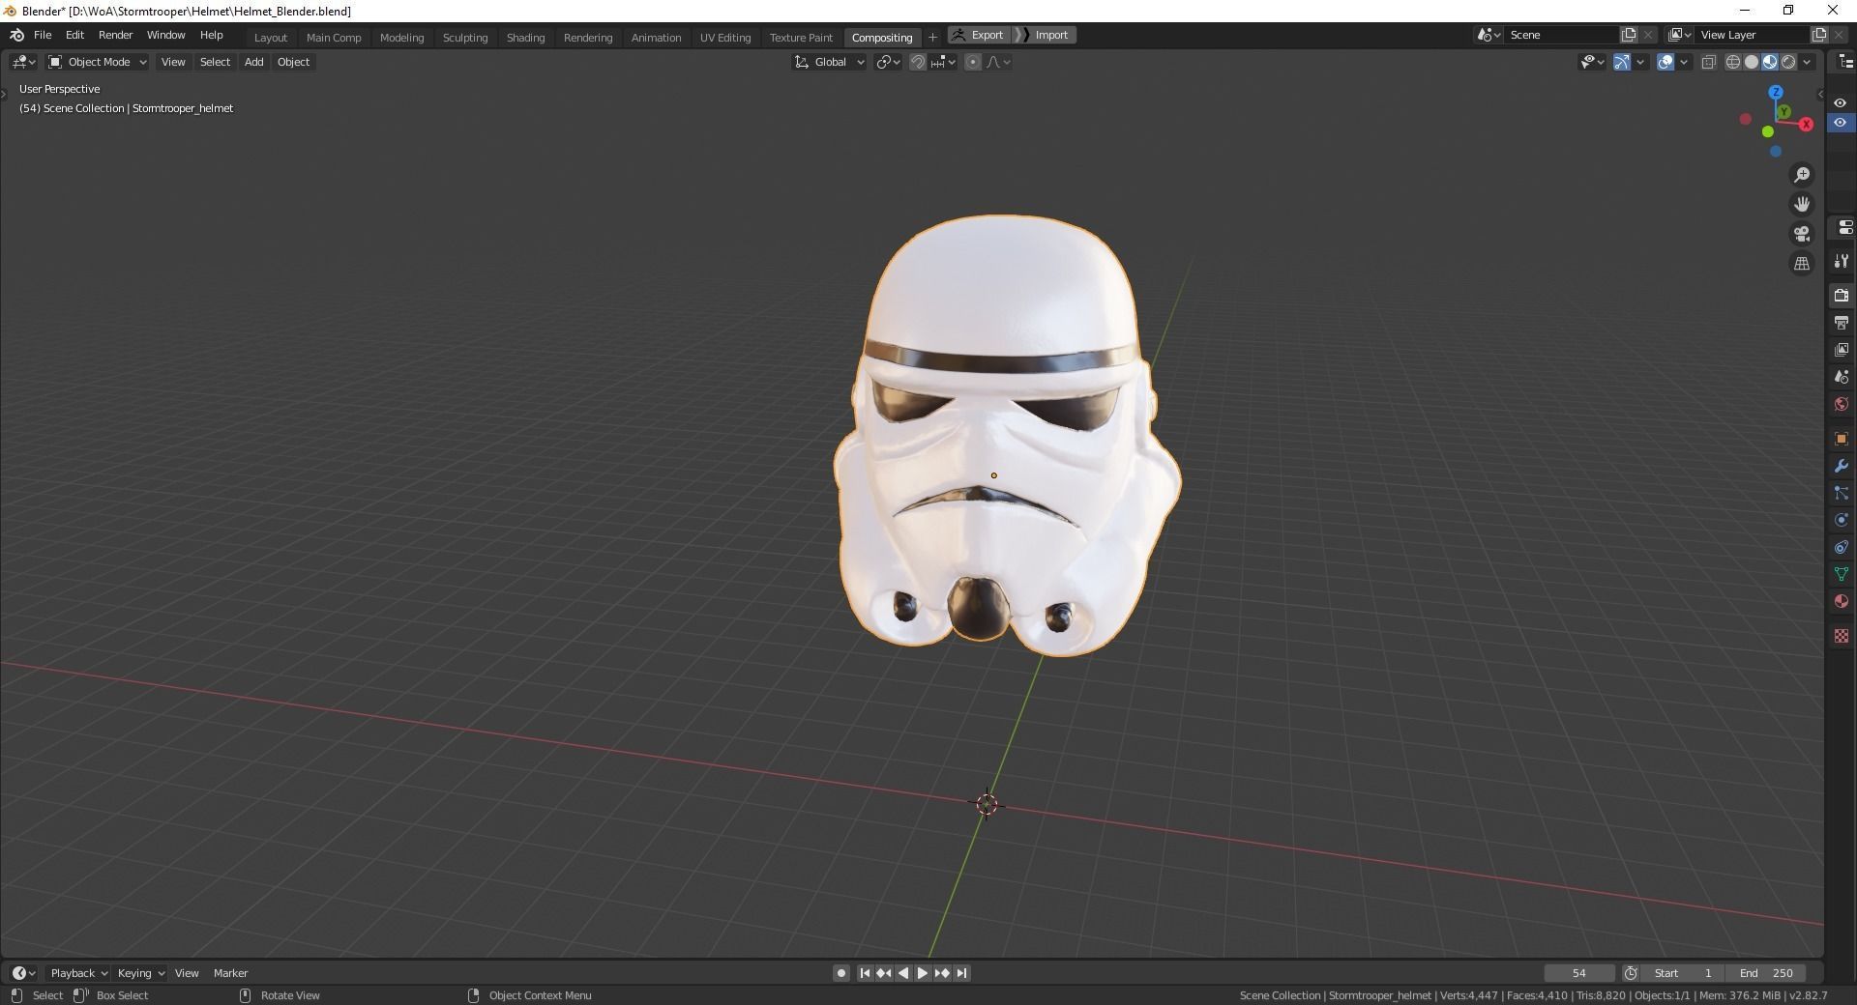Jump to timeline end frame
1857x1005 pixels.
coord(962,973)
